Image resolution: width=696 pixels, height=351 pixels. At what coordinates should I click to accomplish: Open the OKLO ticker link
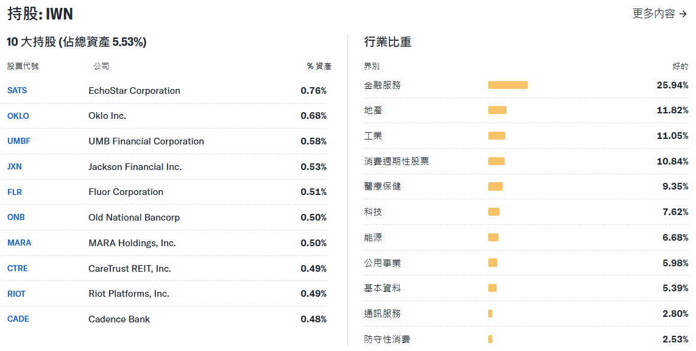click(x=18, y=116)
